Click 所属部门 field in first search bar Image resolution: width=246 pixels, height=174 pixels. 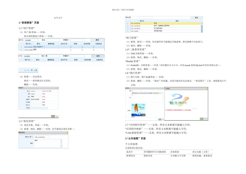click(x=77, y=40)
